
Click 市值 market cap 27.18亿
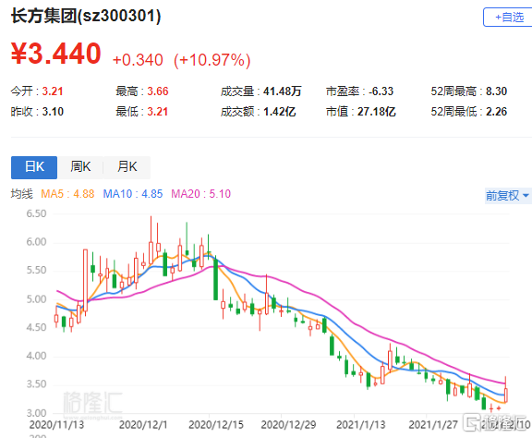[x=377, y=112]
